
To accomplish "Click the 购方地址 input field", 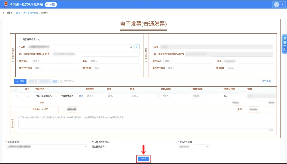I will [x=55, y=61].
